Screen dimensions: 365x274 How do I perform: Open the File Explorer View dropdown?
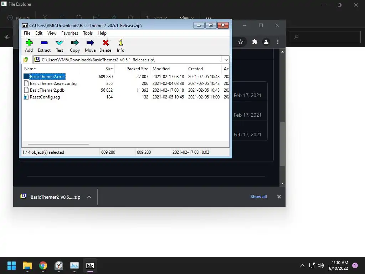[x=187, y=18]
